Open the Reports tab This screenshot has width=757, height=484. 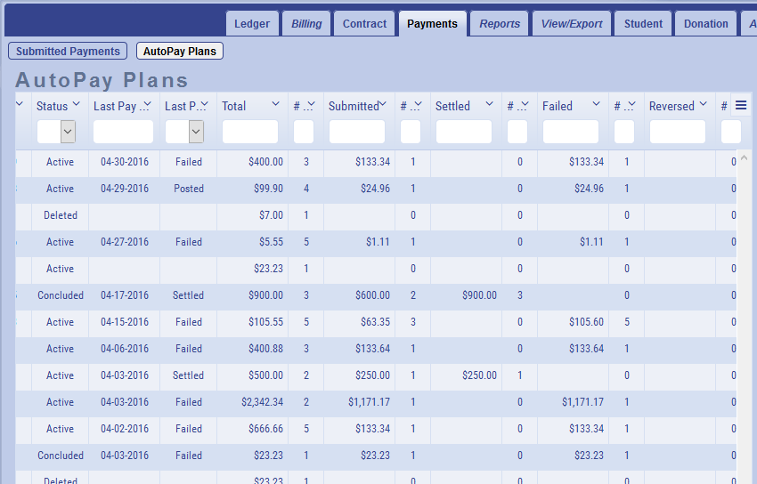500,24
